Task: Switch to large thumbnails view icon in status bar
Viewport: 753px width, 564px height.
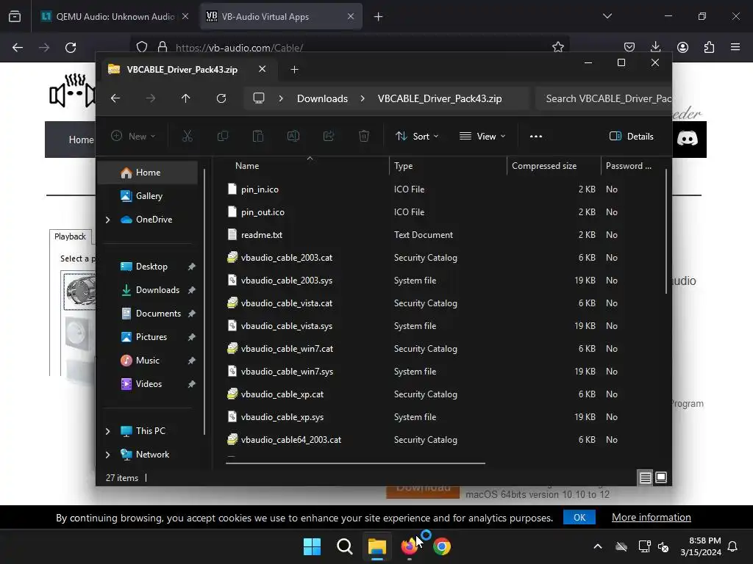Action: click(x=661, y=477)
